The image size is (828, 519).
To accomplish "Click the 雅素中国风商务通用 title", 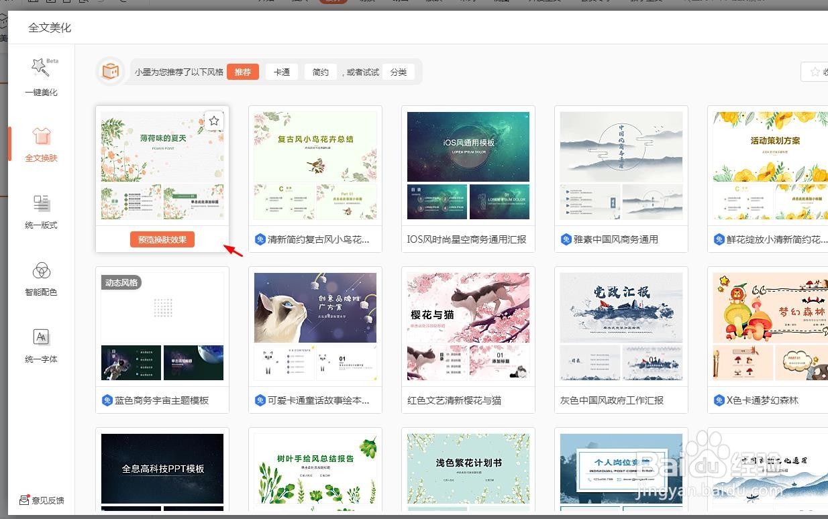I will pos(616,239).
